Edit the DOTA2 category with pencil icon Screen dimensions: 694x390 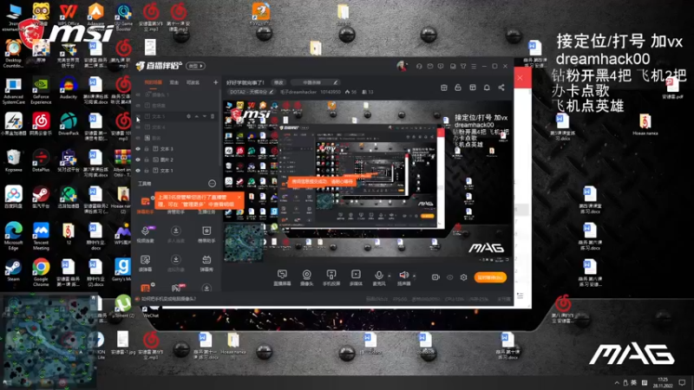click(x=272, y=92)
